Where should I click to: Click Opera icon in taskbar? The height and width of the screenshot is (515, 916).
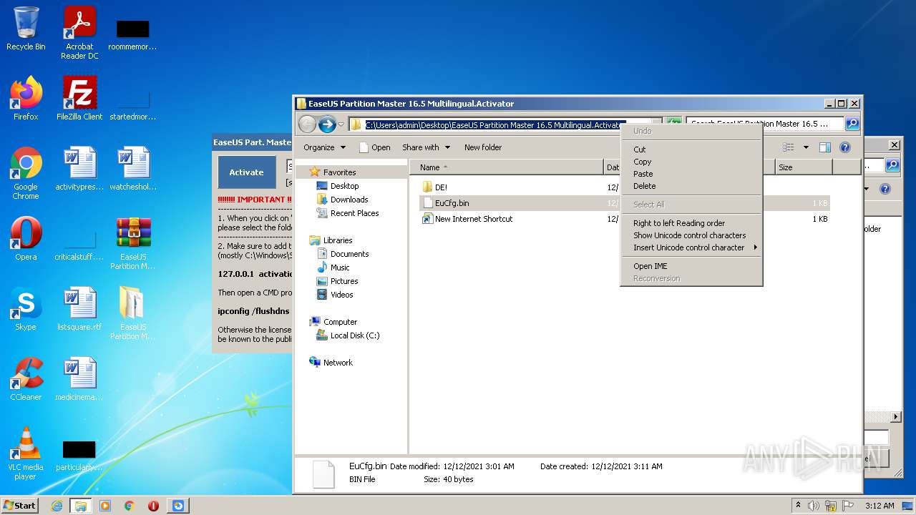pos(153,506)
